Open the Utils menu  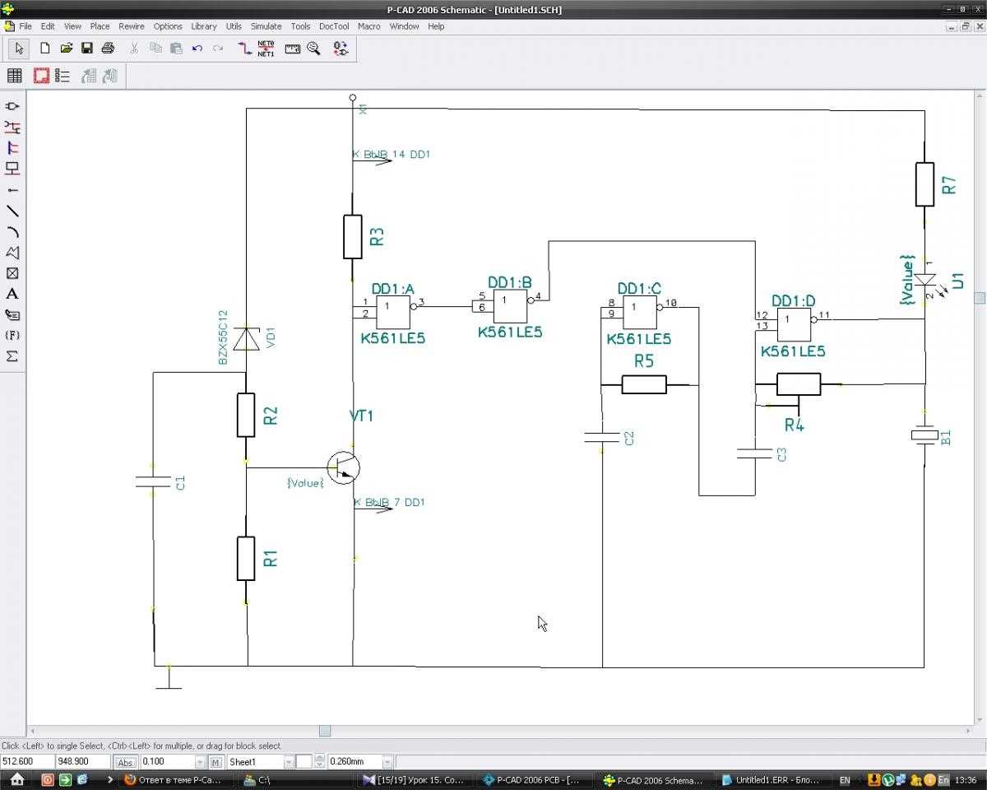[234, 26]
